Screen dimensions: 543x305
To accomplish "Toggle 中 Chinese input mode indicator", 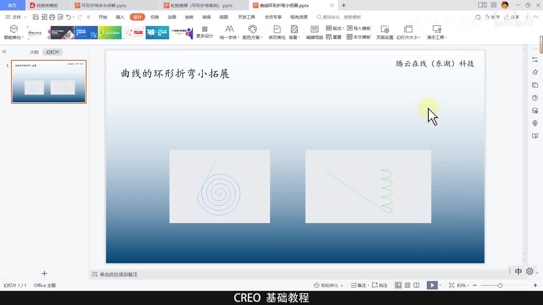I will coord(518,272).
